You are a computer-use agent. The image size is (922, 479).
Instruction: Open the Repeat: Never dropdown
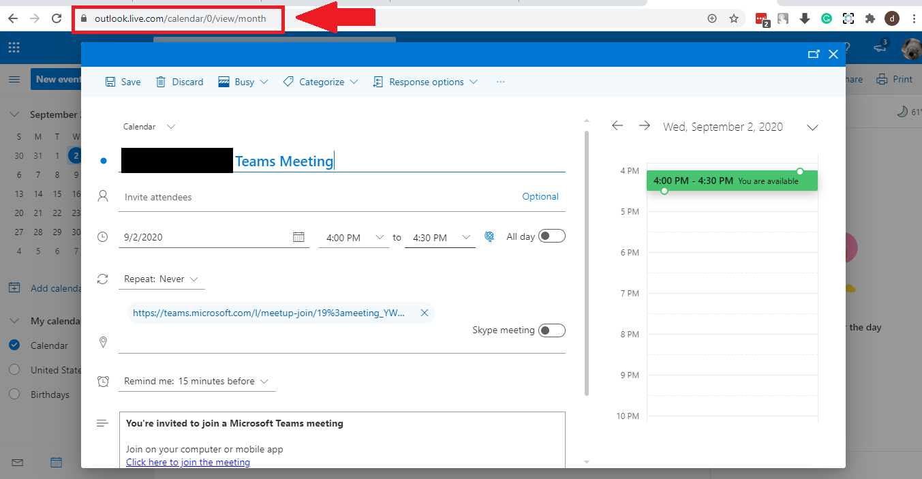161,279
